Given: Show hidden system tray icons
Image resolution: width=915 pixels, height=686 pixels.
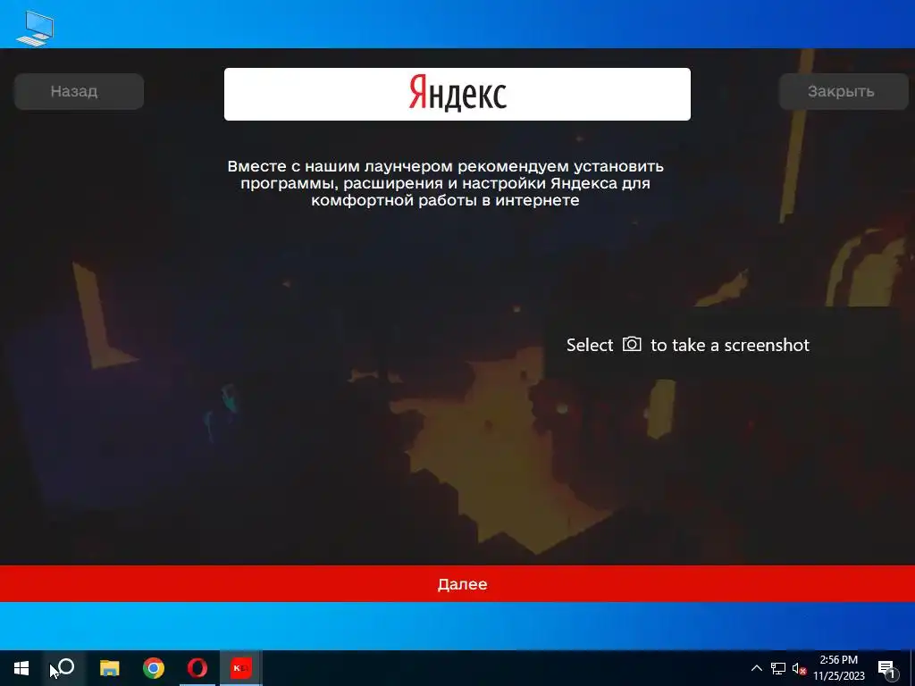Looking at the screenshot, I should (756, 668).
